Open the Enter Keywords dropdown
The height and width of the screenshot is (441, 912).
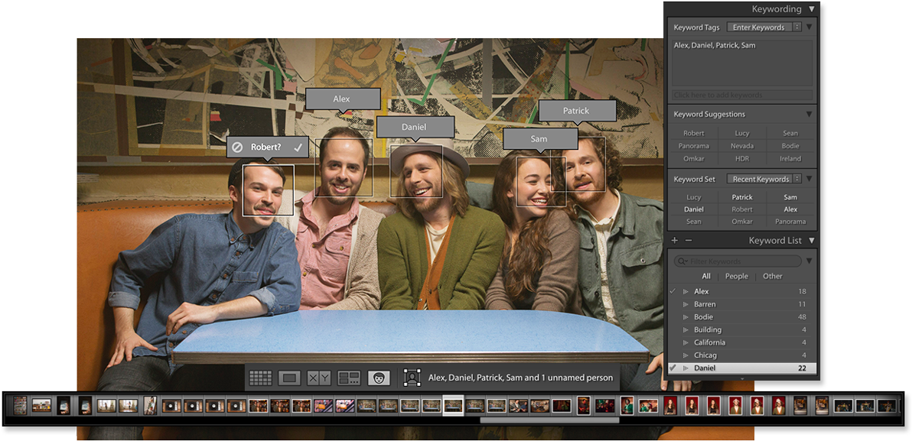pos(763,28)
